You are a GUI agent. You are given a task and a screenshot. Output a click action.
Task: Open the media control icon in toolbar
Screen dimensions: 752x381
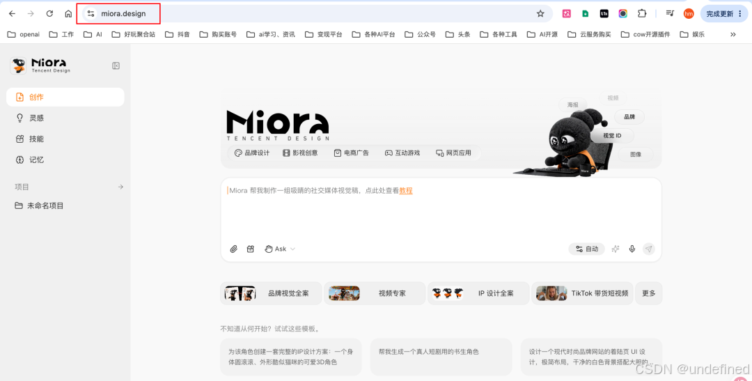click(x=670, y=13)
